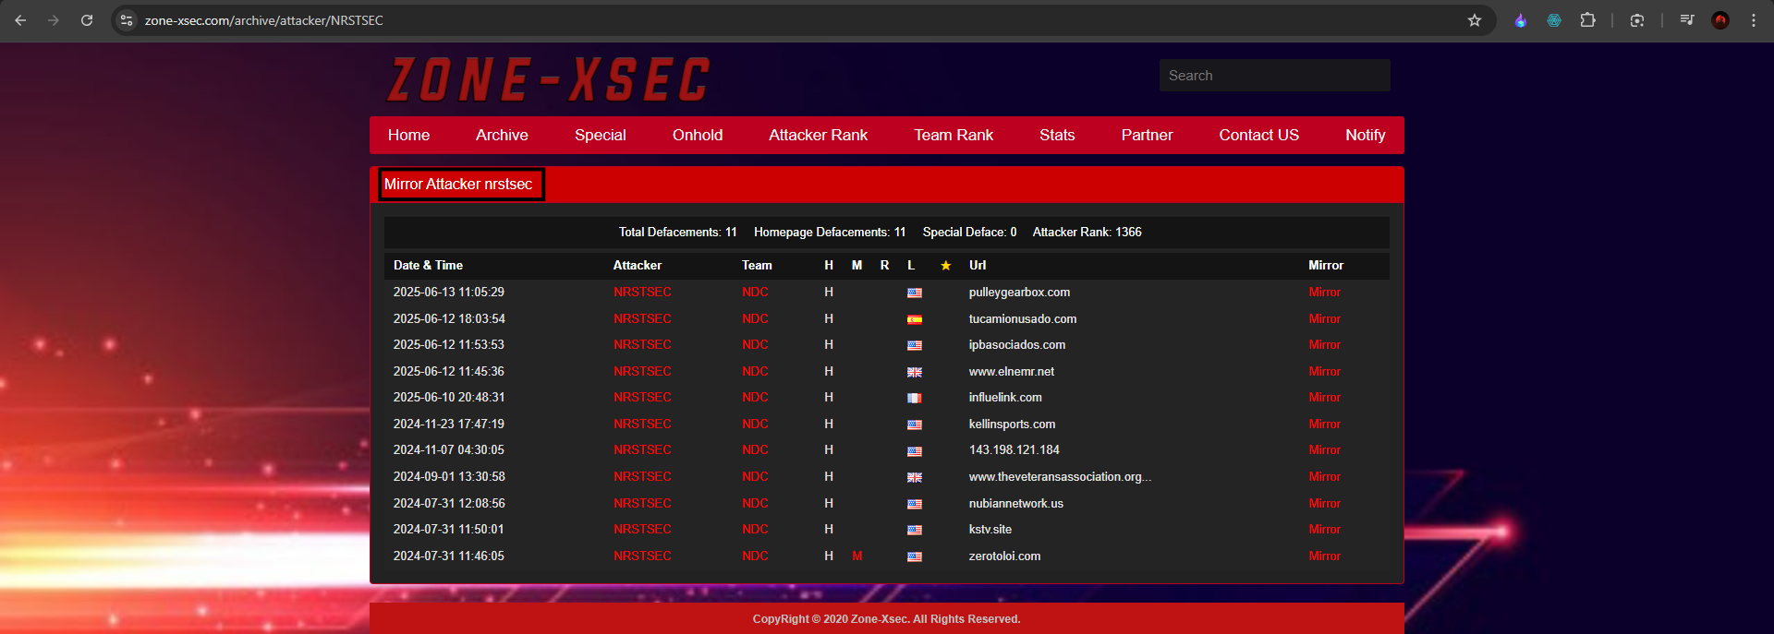The height and width of the screenshot is (634, 1774).
Task: Click the browser forward arrow
Action: [x=54, y=20]
